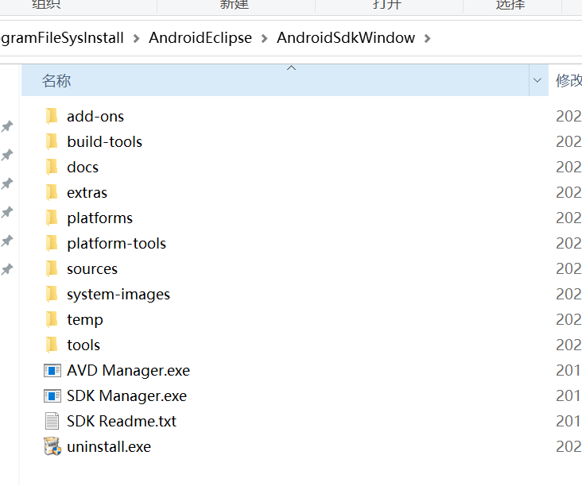This screenshot has height=486, width=582.
Task: Go to AndroidSdkWindow in the breadcrumb path
Action: [x=346, y=38]
